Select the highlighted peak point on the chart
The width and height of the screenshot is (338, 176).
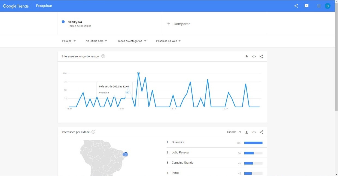tap(138, 73)
